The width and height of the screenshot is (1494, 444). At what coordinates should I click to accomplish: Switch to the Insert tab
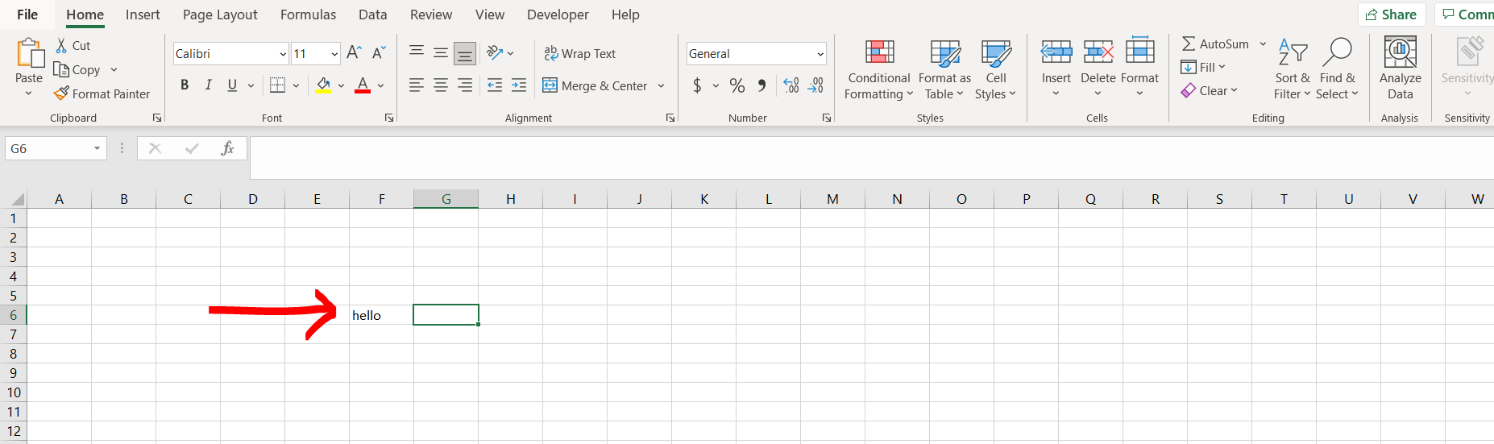tap(143, 15)
